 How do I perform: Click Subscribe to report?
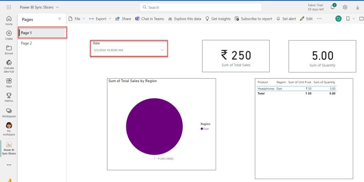pyautogui.click(x=253, y=19)
